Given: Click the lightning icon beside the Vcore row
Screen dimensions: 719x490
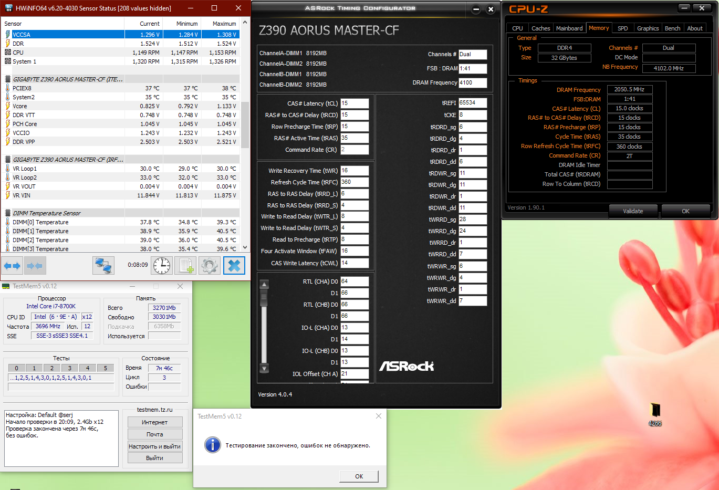Looking at the screenshot, I should (x=8, y=106).
